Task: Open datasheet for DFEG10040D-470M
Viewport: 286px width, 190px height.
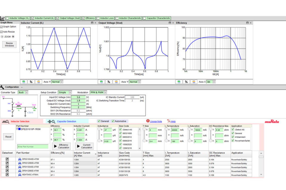Action: click(7, 159)
